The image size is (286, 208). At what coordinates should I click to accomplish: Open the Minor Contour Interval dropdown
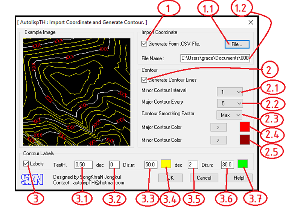click(x=230, y=92)
